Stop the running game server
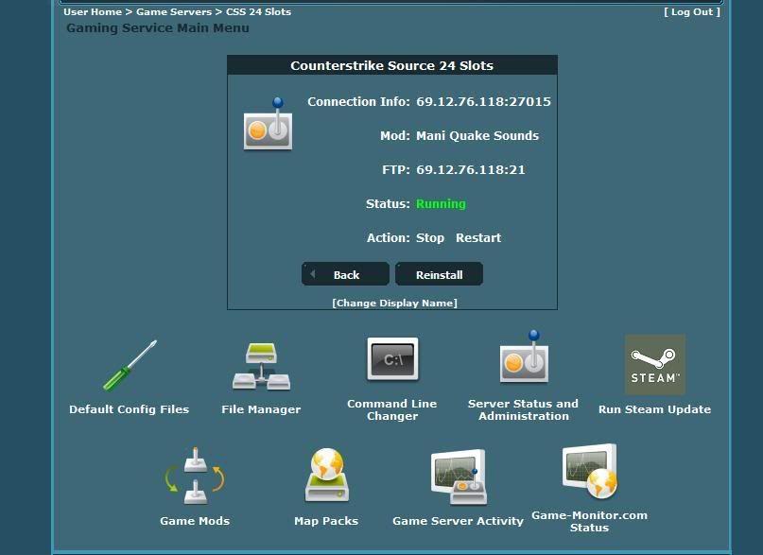 [430, 238]
